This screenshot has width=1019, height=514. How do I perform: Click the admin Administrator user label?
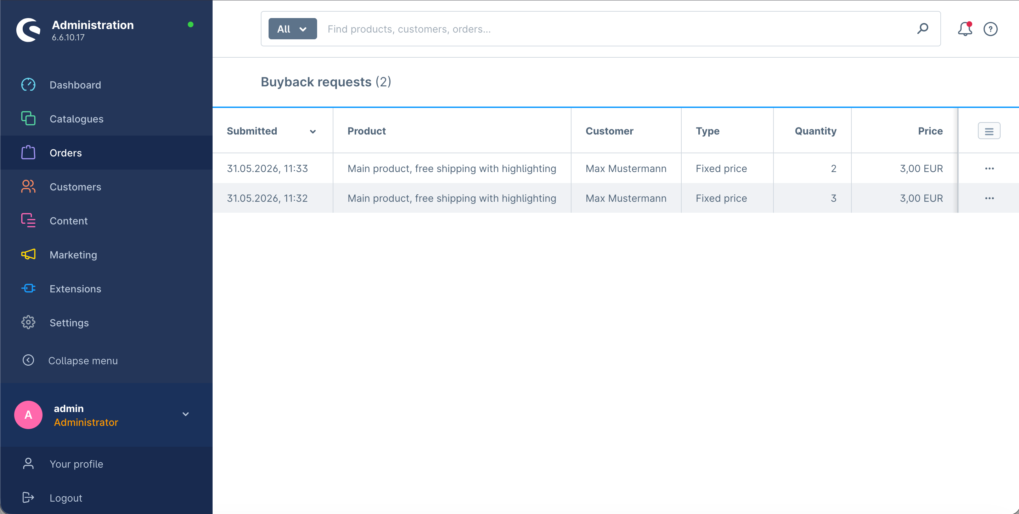[86, 415]
